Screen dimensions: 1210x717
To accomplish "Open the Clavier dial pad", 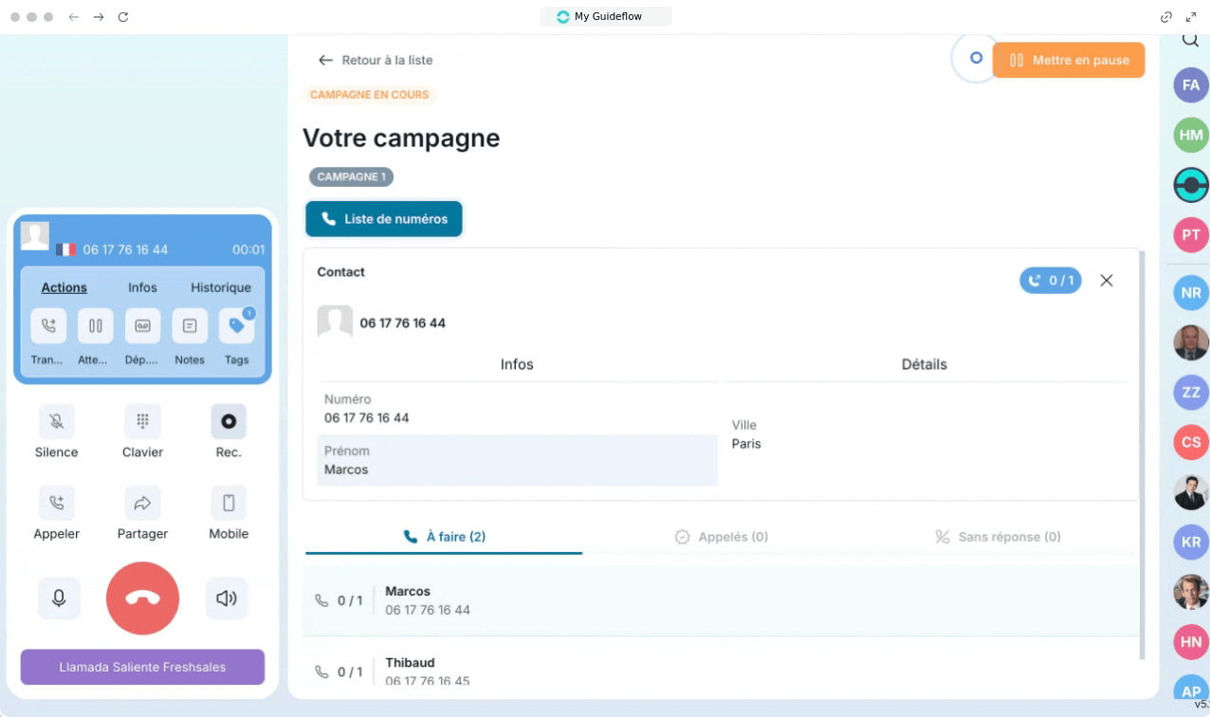I will point(142,422).
